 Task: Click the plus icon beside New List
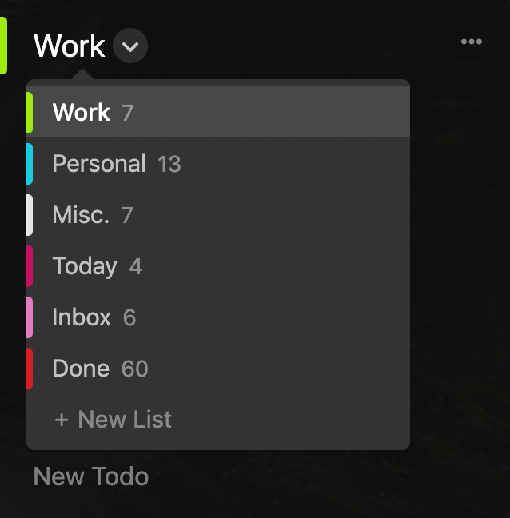(x=62, y=420)
